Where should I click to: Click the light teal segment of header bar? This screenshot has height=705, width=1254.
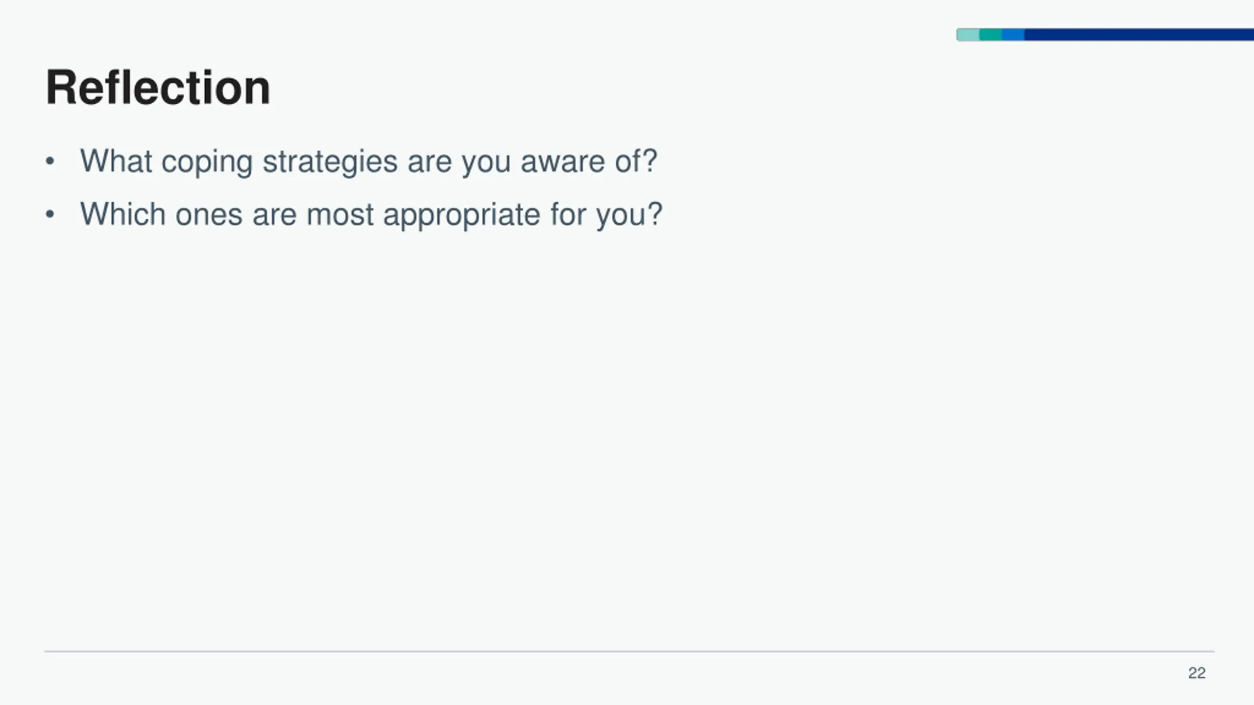[x=968, y=35]
